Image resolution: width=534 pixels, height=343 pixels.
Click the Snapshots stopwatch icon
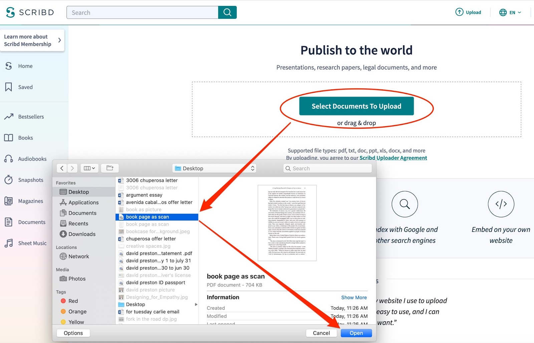9,180
